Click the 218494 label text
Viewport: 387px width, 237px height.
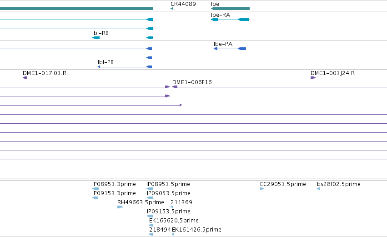[x=160, y=230]
